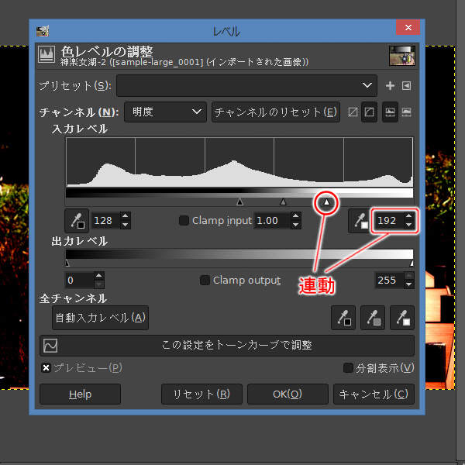This screenshot has height=465, width=465.
Task: Open the プリセット dropdown
Action: coord(246,86)
